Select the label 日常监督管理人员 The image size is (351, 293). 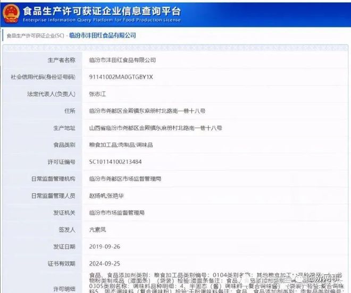53,196
